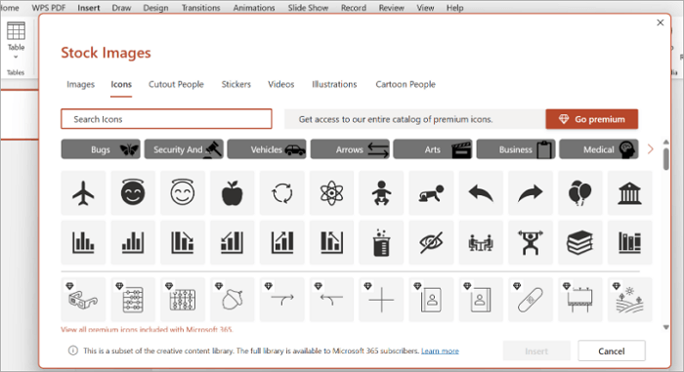This screenshot has width=684, height=372.
Task: Click the Go premium button
Action: pyautogui.click(x=591, y=119)
